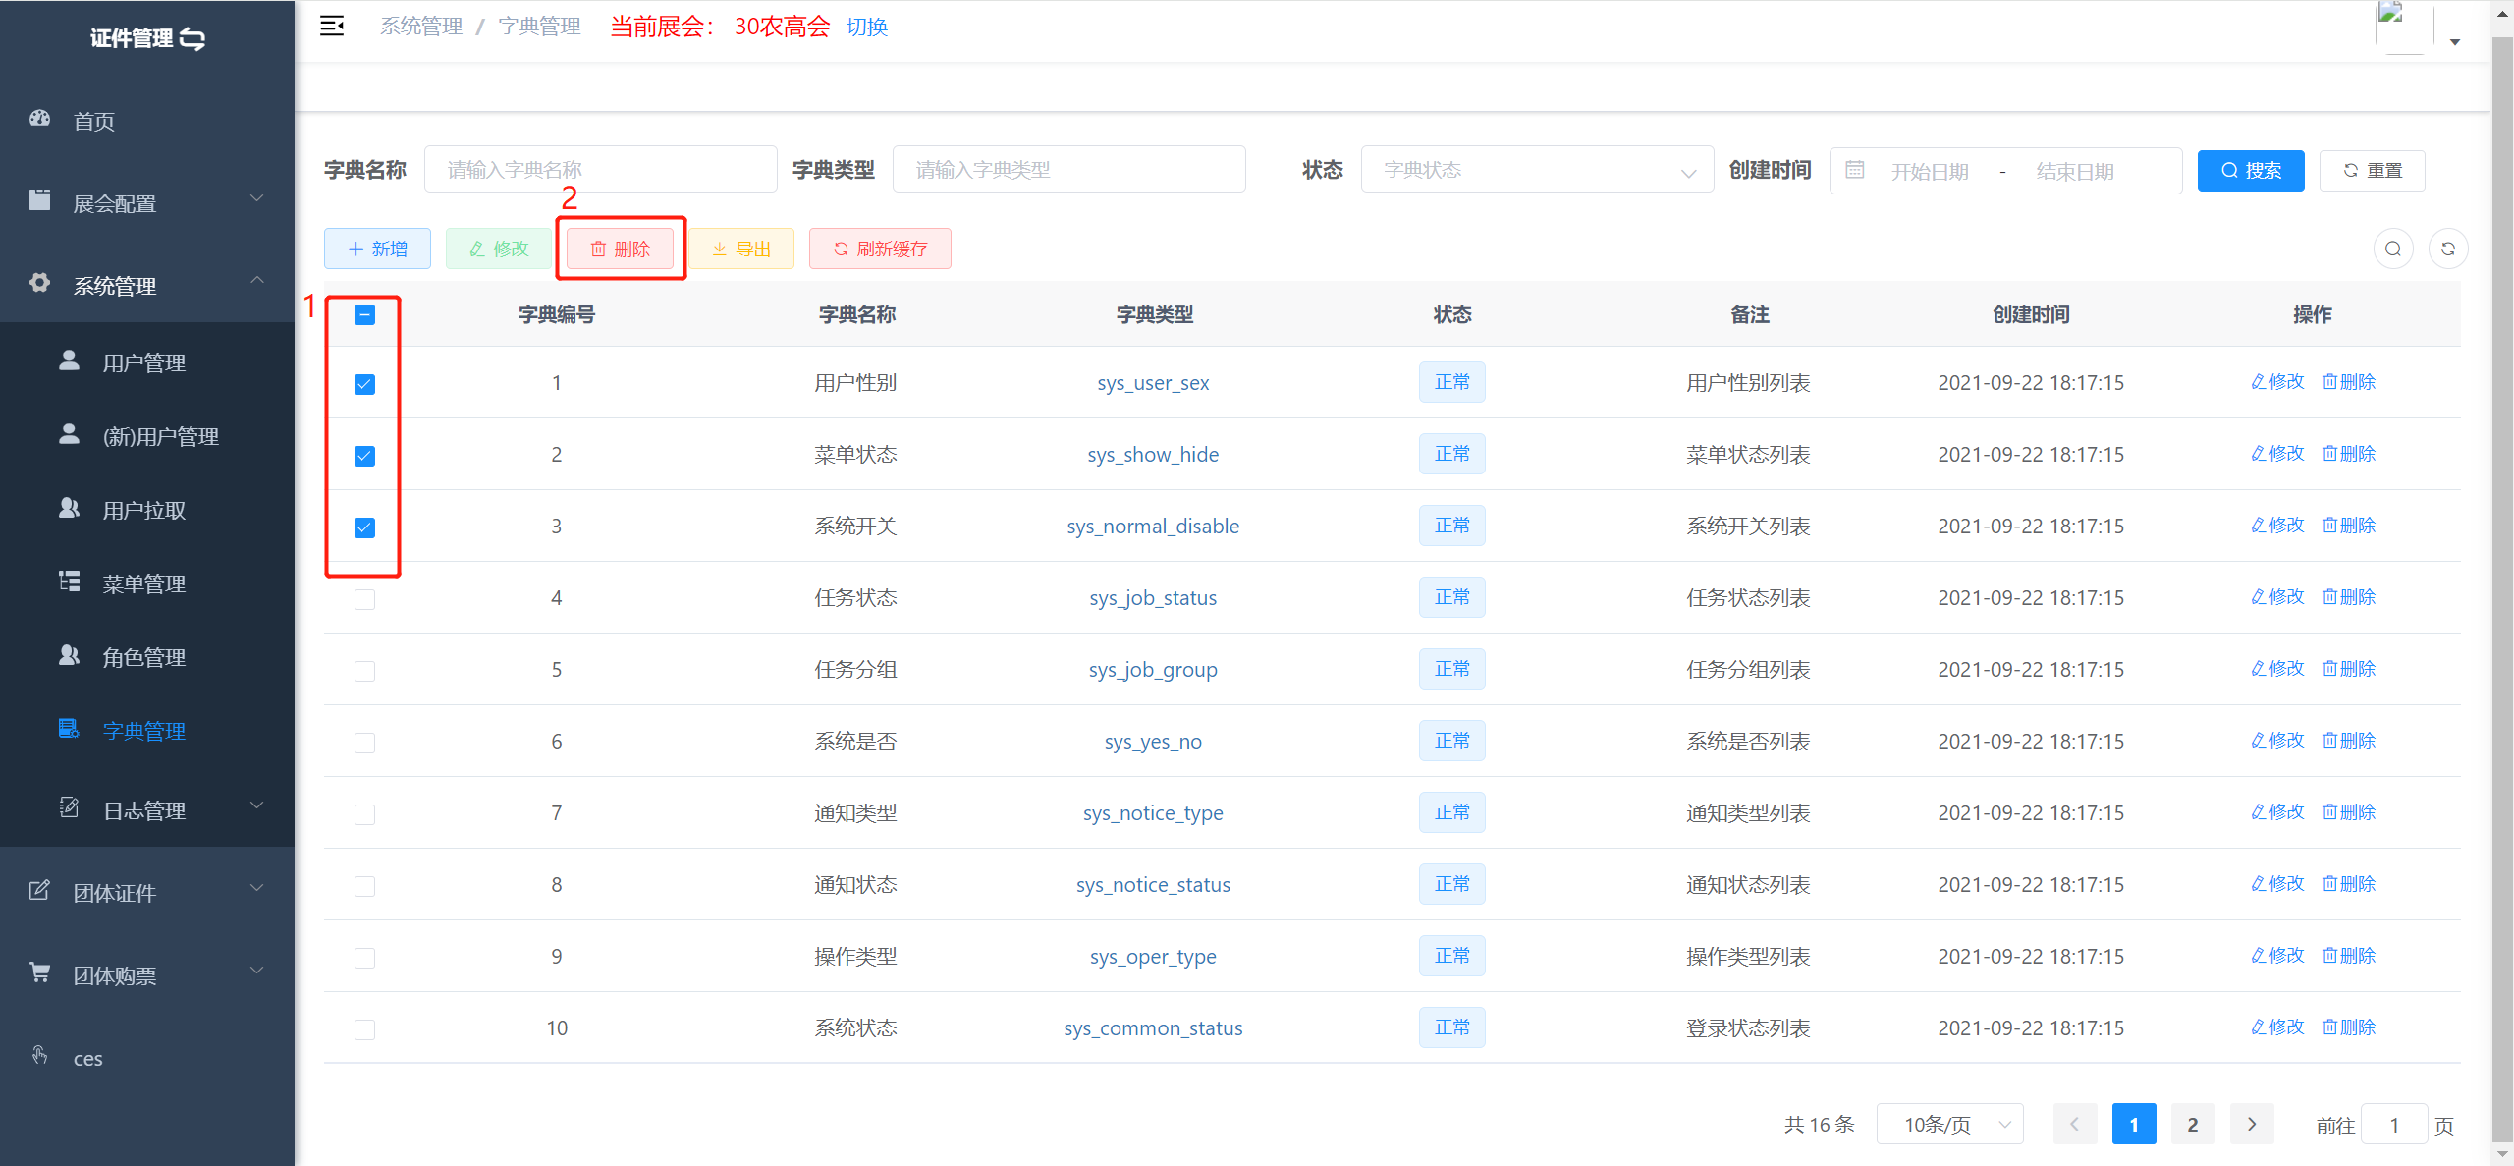
Task: Click 首页 dashboard icon in sidebar
Action: click(x=39, y=119)
